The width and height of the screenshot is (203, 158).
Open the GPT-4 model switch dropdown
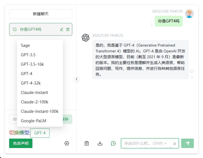(40, 133)
